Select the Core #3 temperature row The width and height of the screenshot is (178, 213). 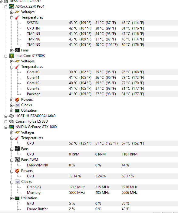click(x=102, y=89)
